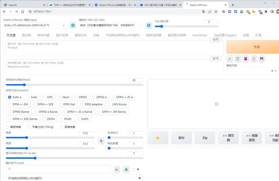Screen dimensions: 279x181
Task: Enable the hires fix checkbox
Action: point(61,127)
